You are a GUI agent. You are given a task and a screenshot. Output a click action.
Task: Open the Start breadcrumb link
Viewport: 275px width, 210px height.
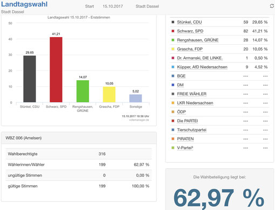[90, 6]
